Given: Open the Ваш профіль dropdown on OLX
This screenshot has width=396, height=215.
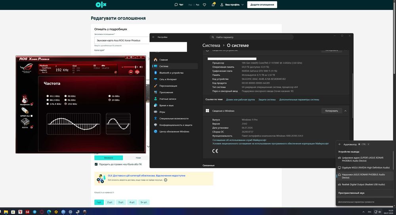Looking at the screenshot, I should point(232,4).
